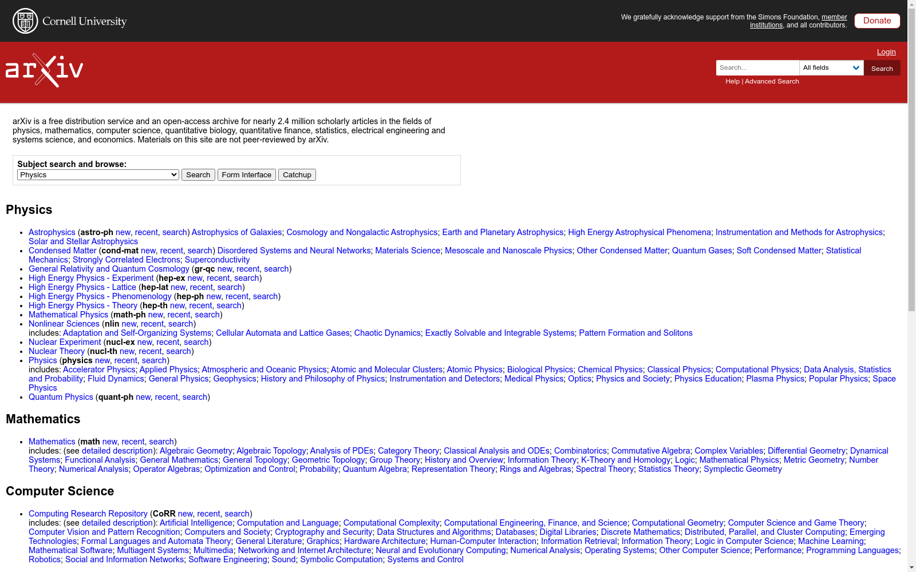Click the Cornell University logo
Screen dimensions: 916x572
coord(70,21)
